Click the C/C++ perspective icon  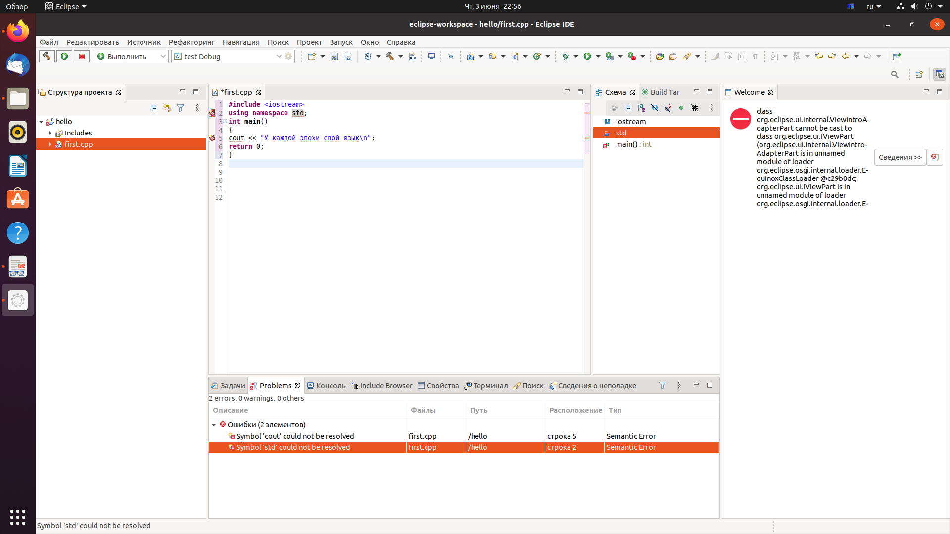939,74
